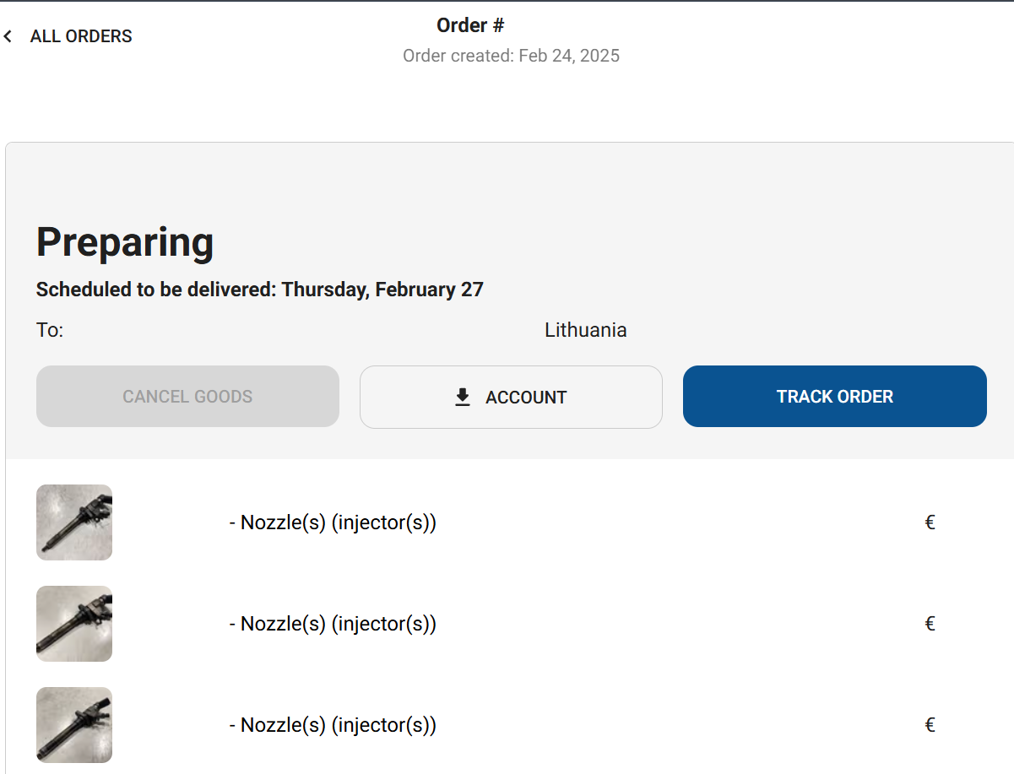Download the ACCOUNT invoice

click(511, 397)
